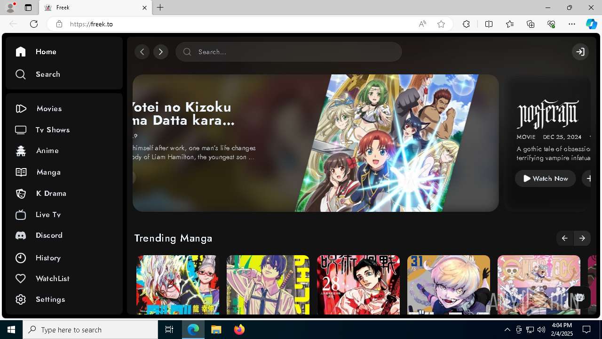Screen dimensions: 602x339
Task: Click Watch Now for Nosferatu
Action: (546, 178)
